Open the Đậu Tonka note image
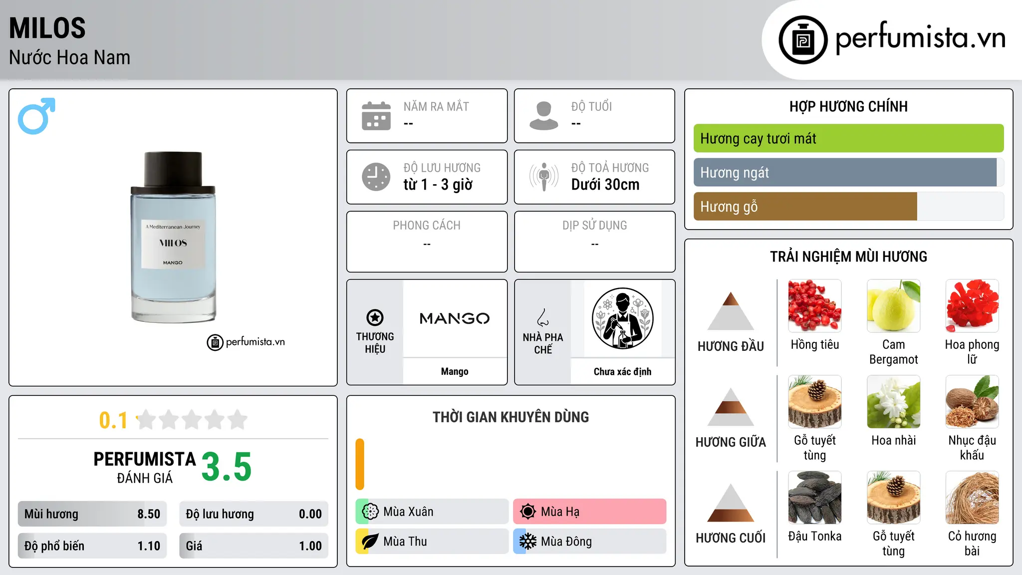The height and width of the screenshot is (575, 1022). tap(815, 498)
